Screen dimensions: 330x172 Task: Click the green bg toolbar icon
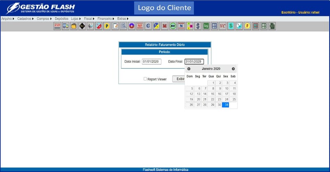(206, 26)
